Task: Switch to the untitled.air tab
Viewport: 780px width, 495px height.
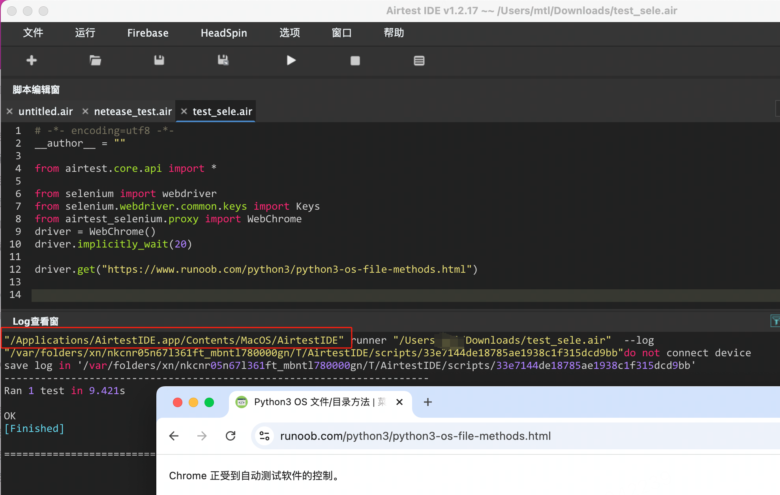Action: coord(46,112)
